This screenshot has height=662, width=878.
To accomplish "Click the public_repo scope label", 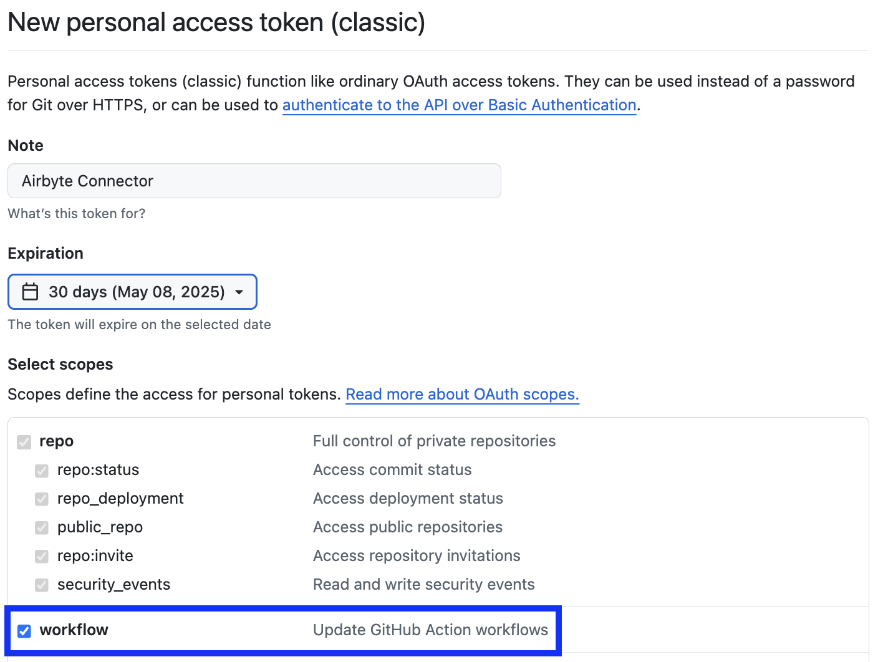I will point(100,527).
